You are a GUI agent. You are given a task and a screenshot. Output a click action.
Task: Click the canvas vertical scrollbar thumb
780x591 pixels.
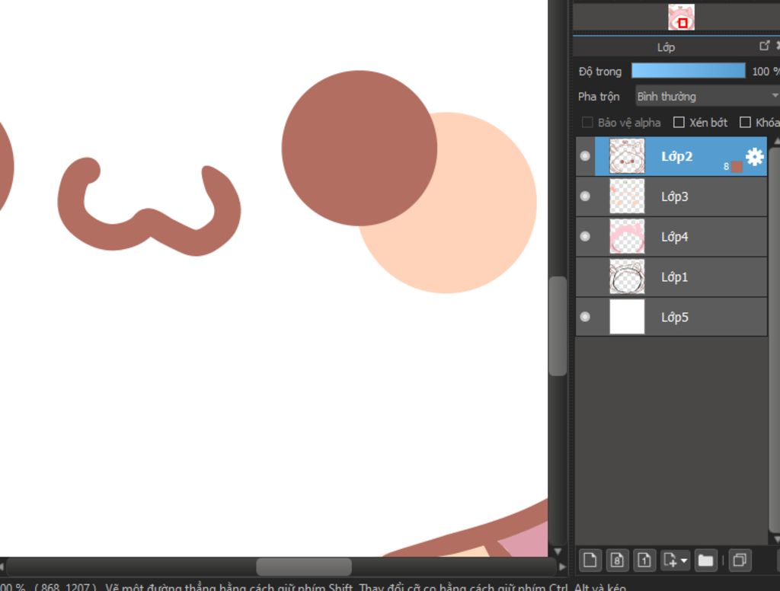(x=558, y=326)
